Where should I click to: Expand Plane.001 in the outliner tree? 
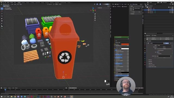[x=147, y=11]
